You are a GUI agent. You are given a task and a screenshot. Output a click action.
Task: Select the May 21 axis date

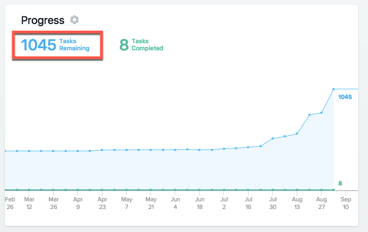[151, 203]
